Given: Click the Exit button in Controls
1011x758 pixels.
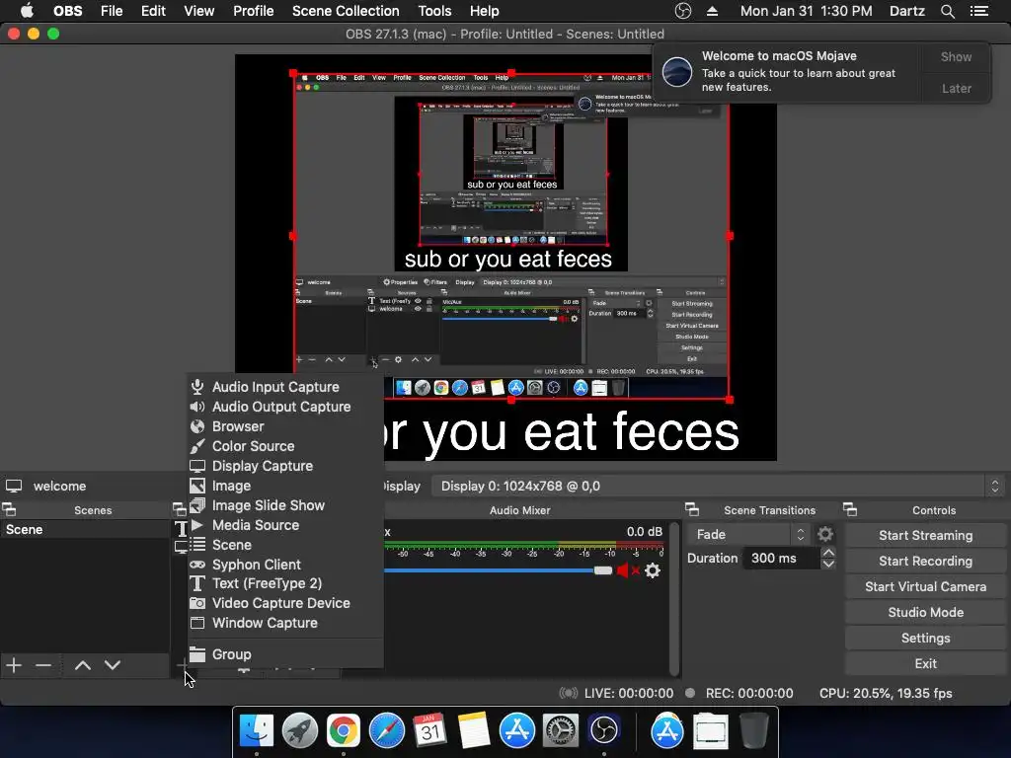Looking at the screenshot, I should pyautogui.click(x=925, y=664).
